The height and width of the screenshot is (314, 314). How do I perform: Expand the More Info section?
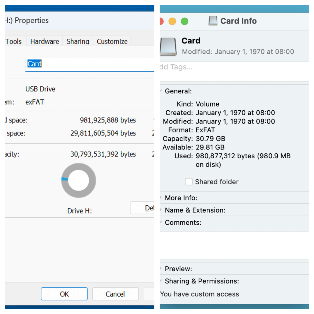click(160, 198)
